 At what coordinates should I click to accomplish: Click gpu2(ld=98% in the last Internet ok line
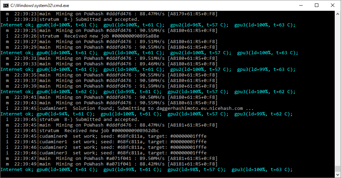click(184, 170)
